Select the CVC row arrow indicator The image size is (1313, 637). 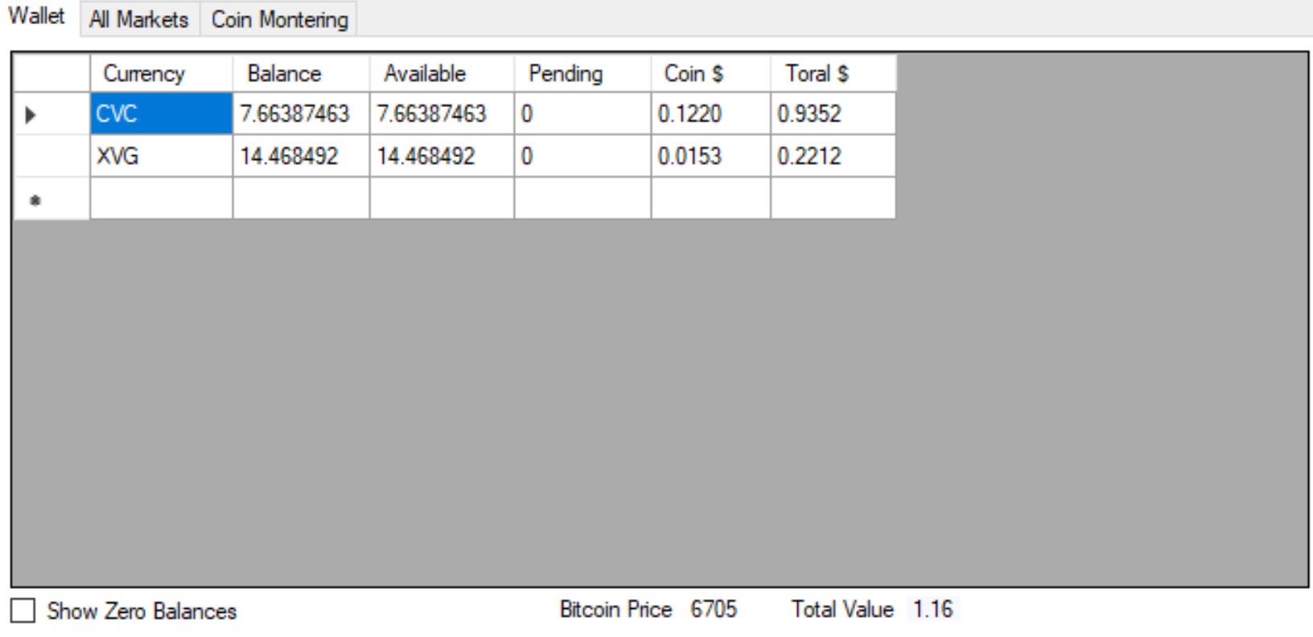click(x=31, y=115)
